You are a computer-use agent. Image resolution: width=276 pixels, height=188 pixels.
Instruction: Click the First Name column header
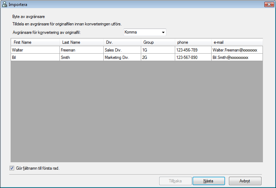point(35,42)
